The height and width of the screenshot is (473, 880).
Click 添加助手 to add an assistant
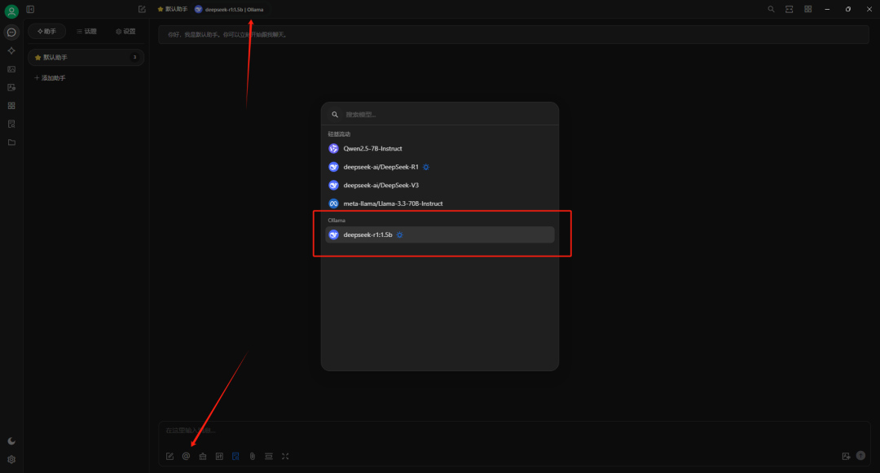[x=50, y=78]
